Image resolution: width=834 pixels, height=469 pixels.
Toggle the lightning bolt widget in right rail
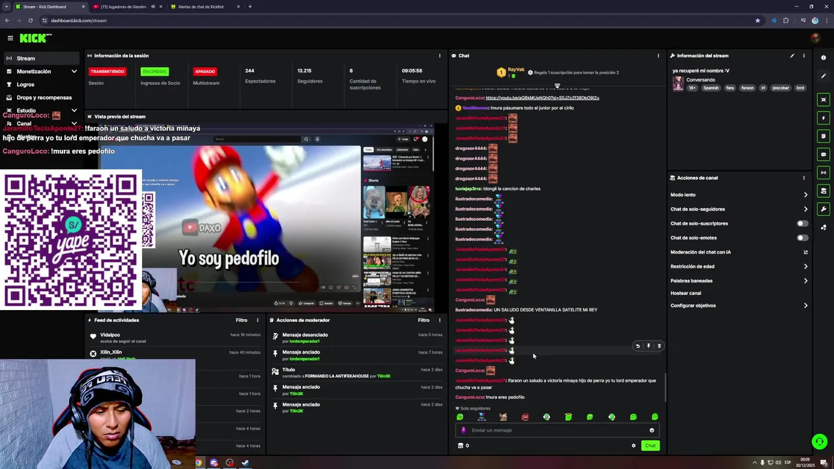coord(824,118)
